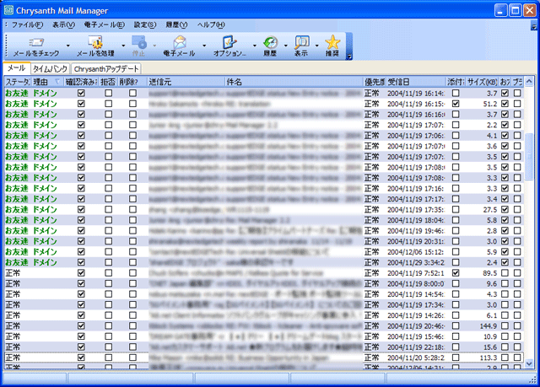This screenshot has height=387, width=540.
Task: Click the toolbar options chevron at toolbar end
Action: coord(348,56)
